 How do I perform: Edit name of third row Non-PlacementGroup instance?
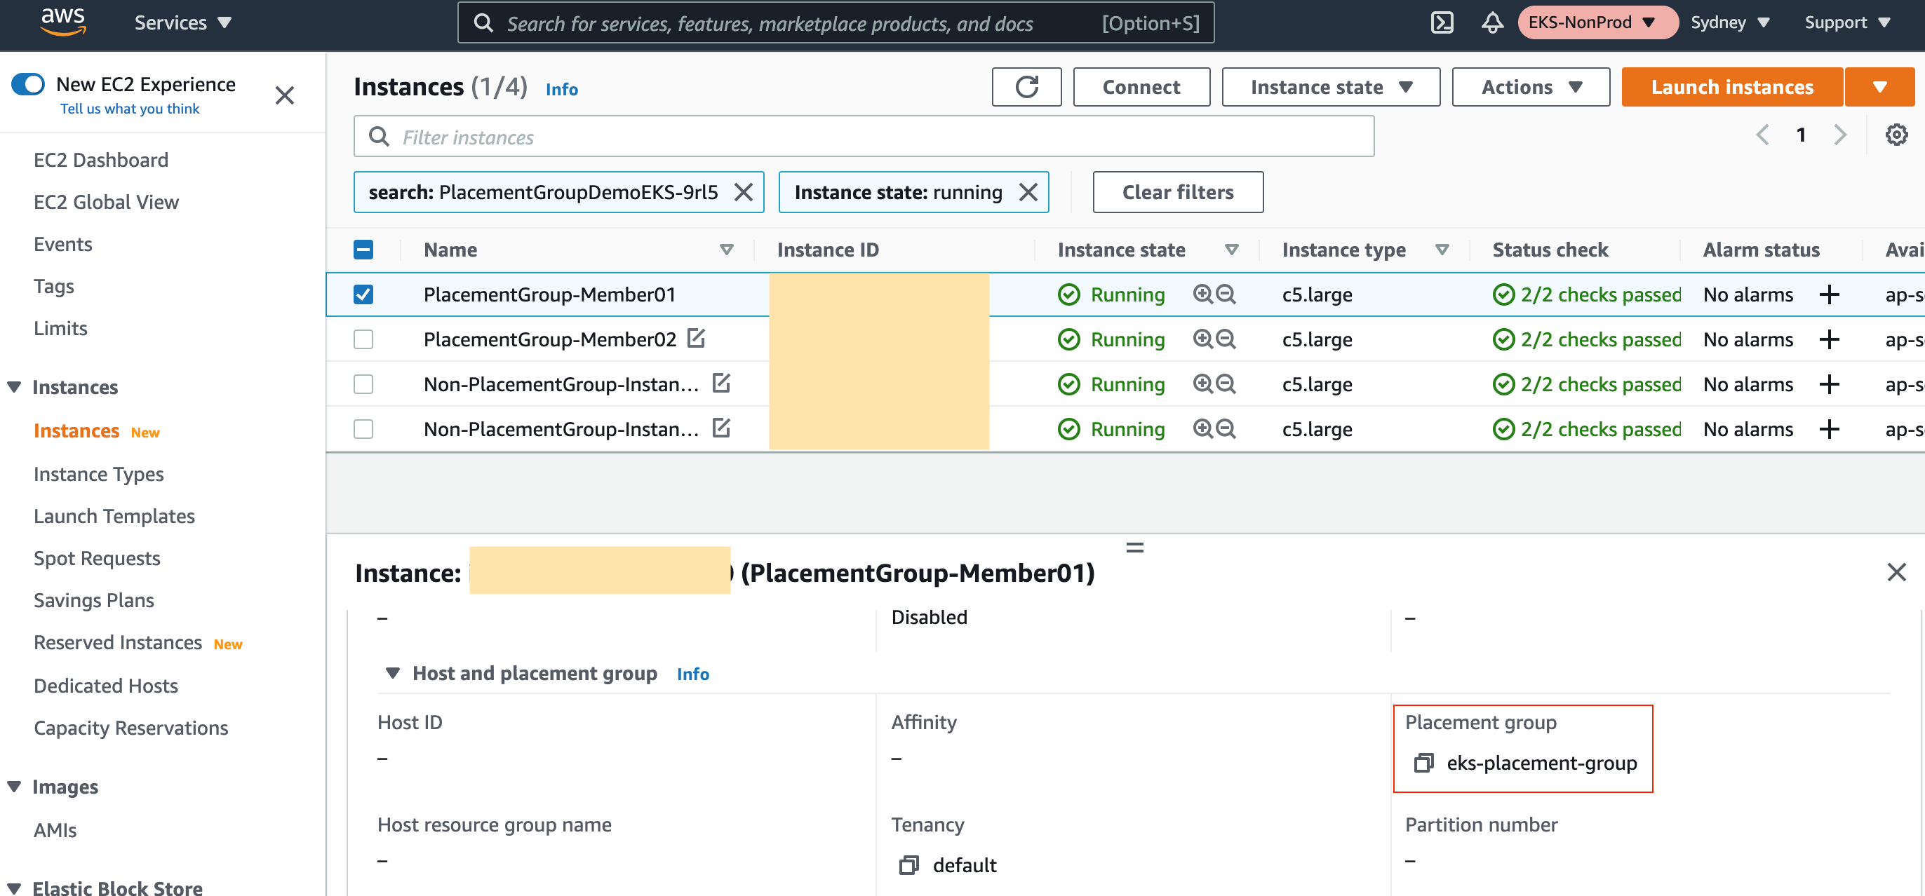721,383
